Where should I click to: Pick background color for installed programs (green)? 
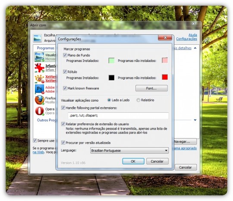(x=112, y=61)
